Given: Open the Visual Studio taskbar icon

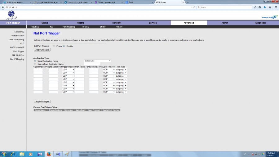Looking at the screenshot, I should [x=40, y=154].
